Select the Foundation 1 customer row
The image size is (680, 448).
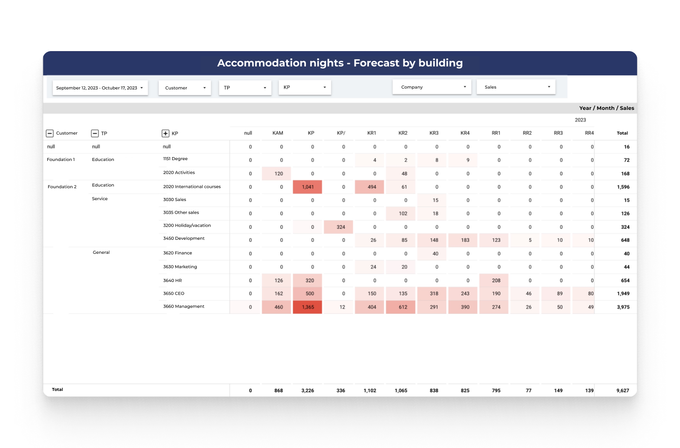61,160
